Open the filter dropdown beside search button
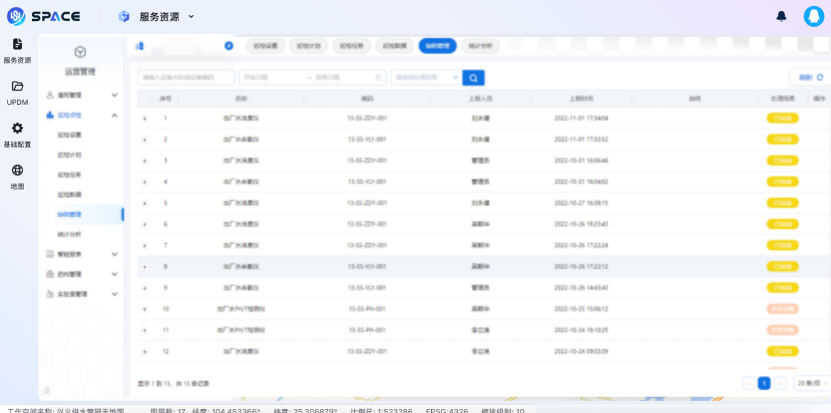831x413 pixels. coord(426,78)
